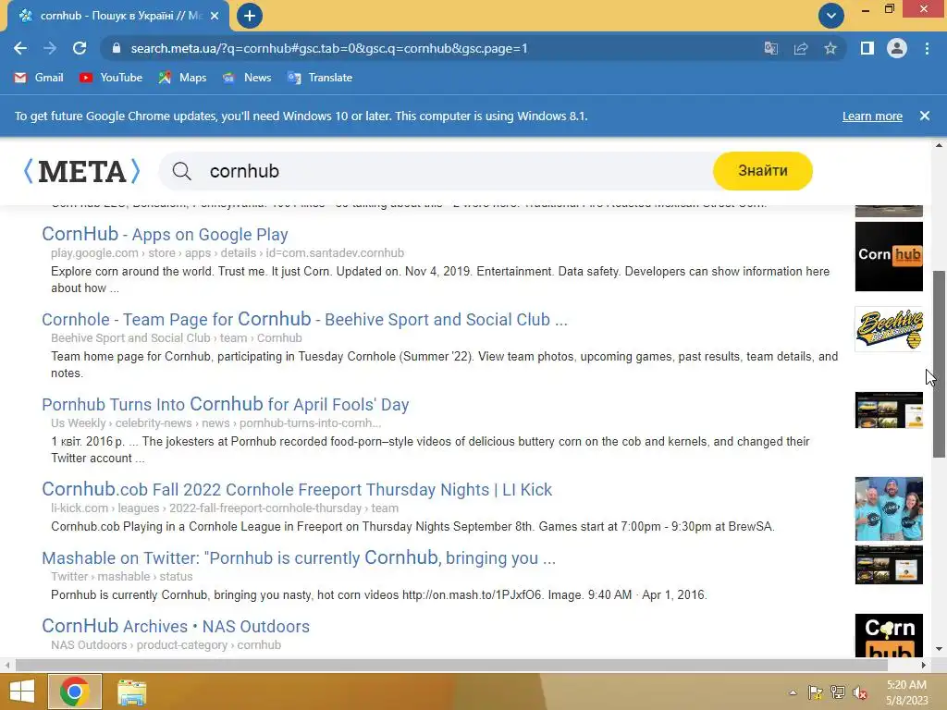
Task: Open the new tab plus button
Action: [250, 16]
